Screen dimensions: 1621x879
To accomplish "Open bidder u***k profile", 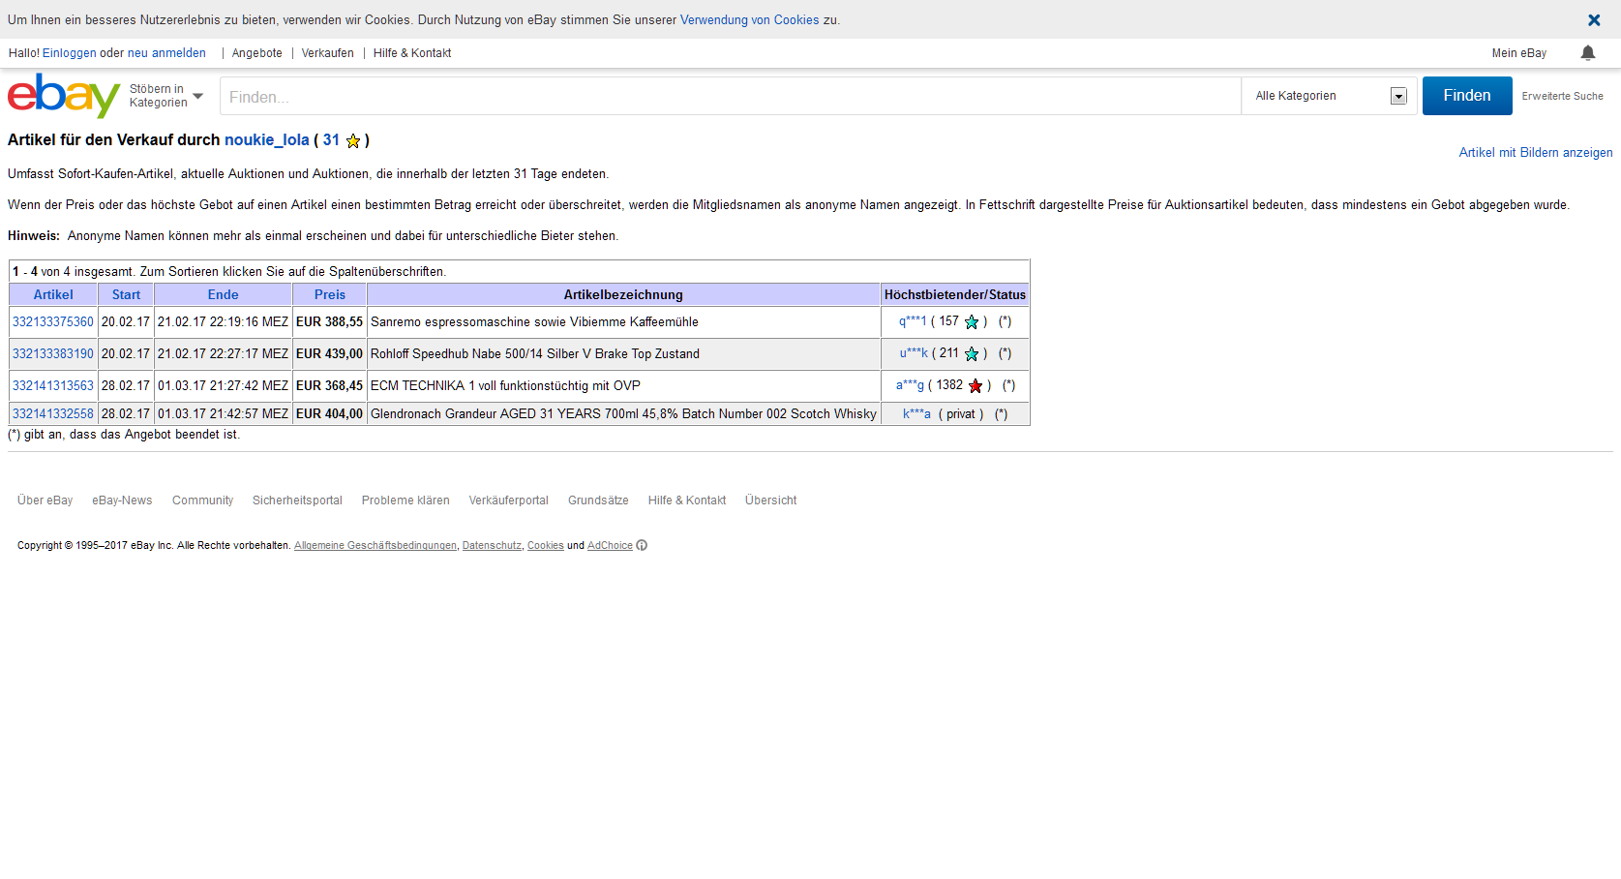I will click(914, 353).
